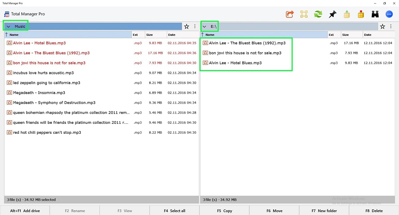
Task: Click the 02.11.2016 04:28 date cell
Action: click(182, 112)
